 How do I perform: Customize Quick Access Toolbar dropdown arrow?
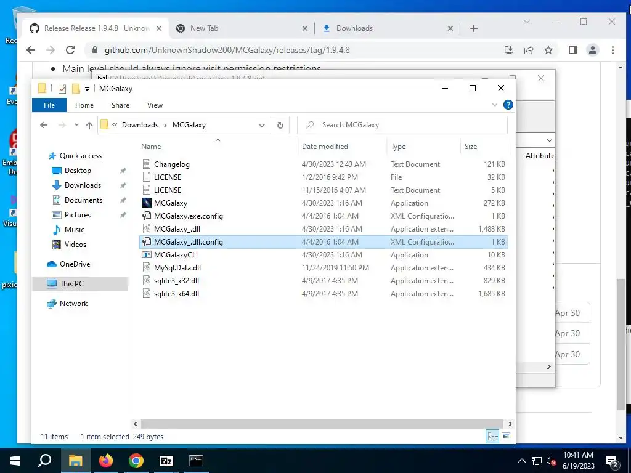coord(87,89)
